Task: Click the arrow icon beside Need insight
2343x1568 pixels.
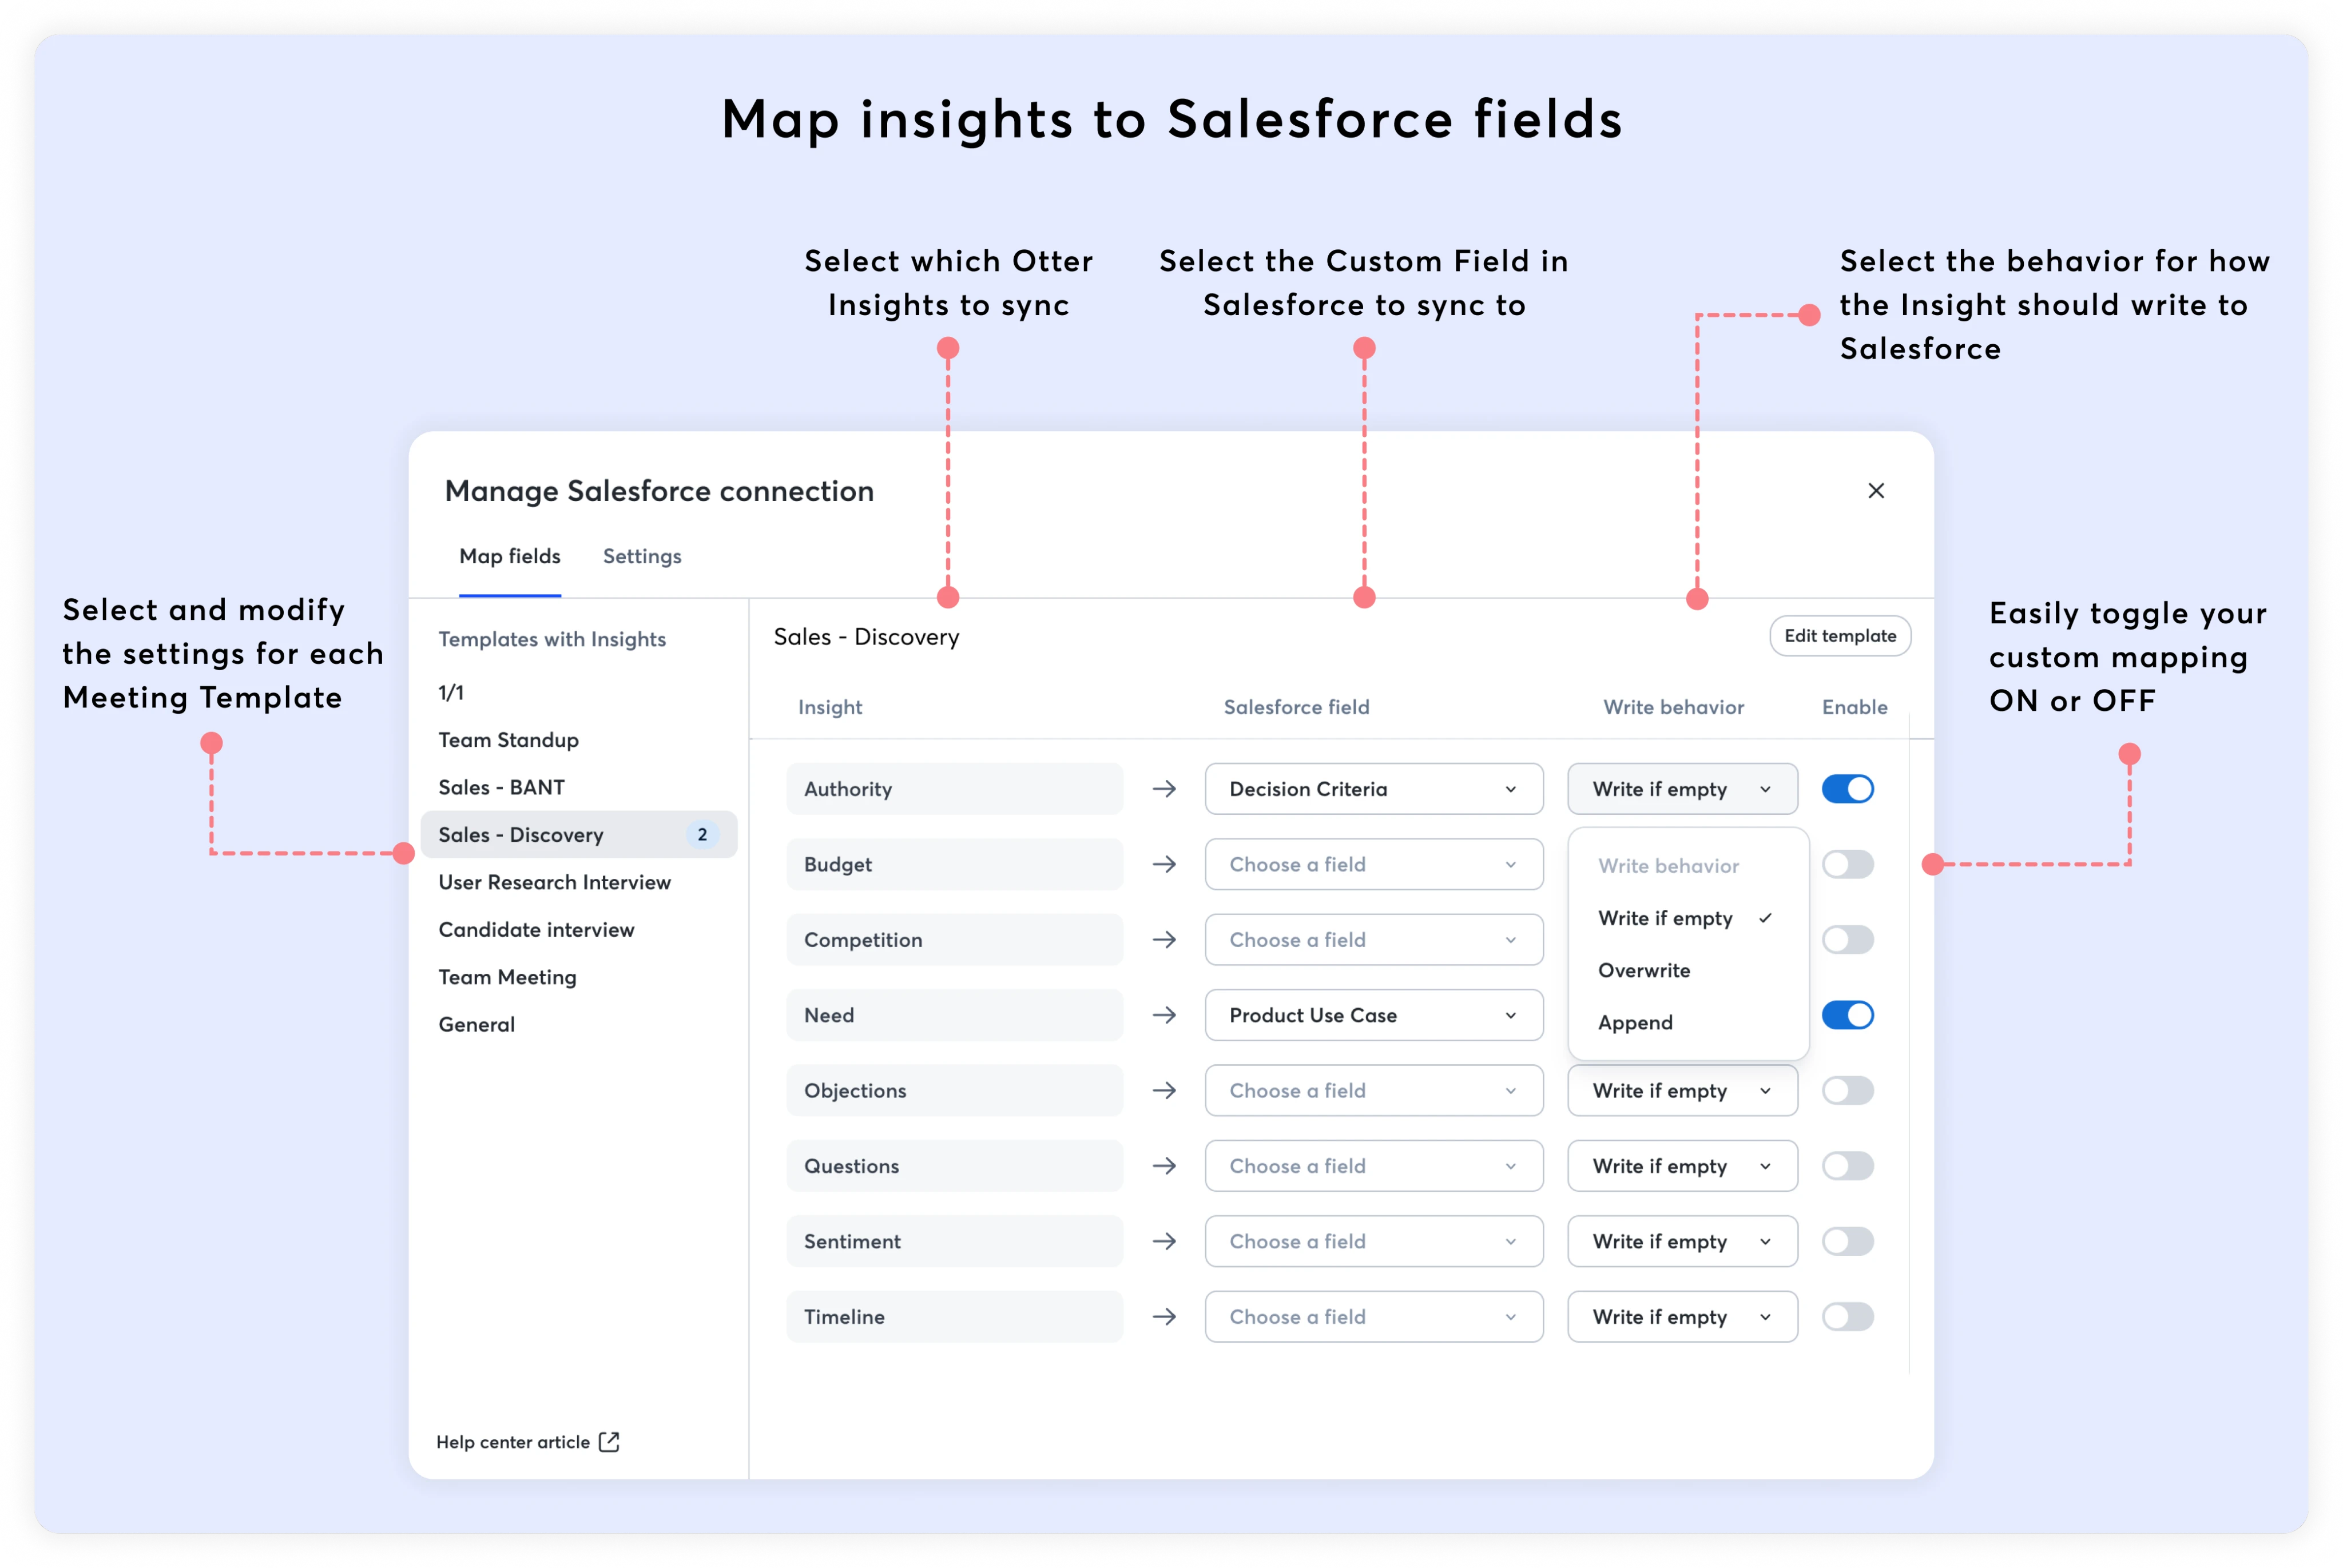Action: (1165, 1015)
